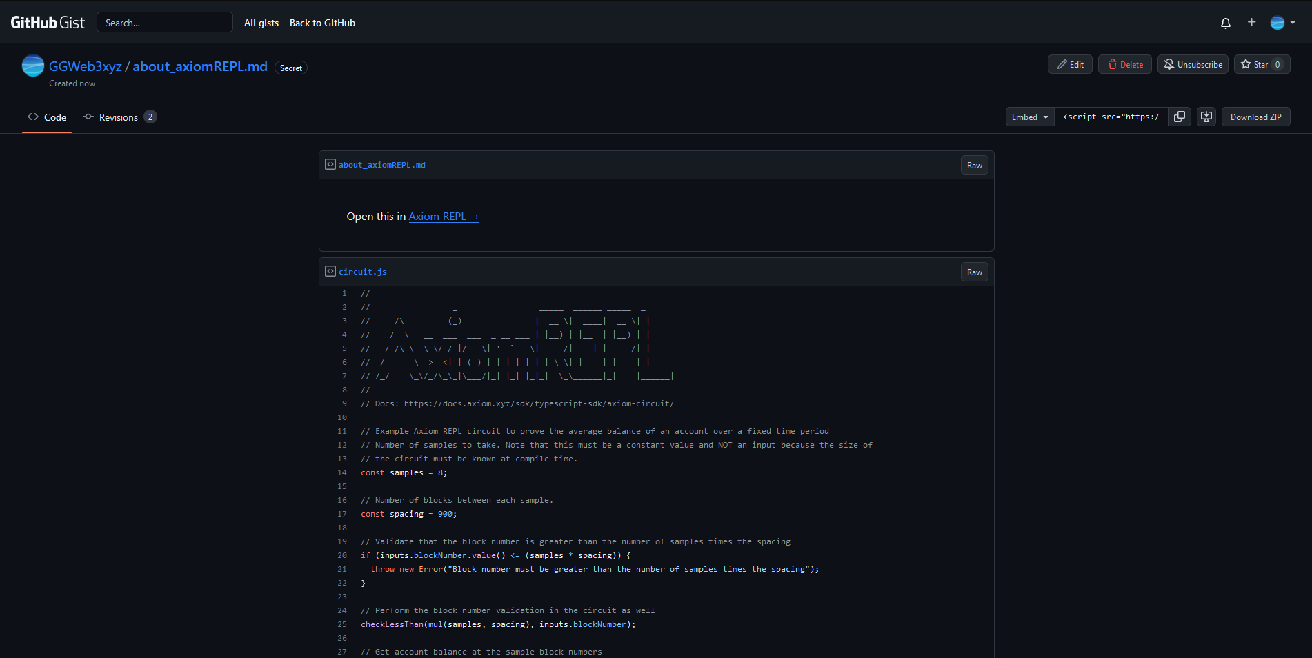Click the notifications bell icon
1312x658 pixels.
click(1225, 23)
